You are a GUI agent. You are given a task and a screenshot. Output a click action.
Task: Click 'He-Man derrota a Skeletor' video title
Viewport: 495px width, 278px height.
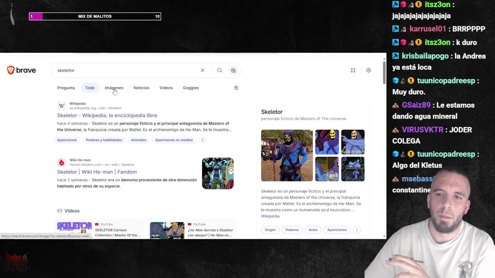[x=210, y=232]
